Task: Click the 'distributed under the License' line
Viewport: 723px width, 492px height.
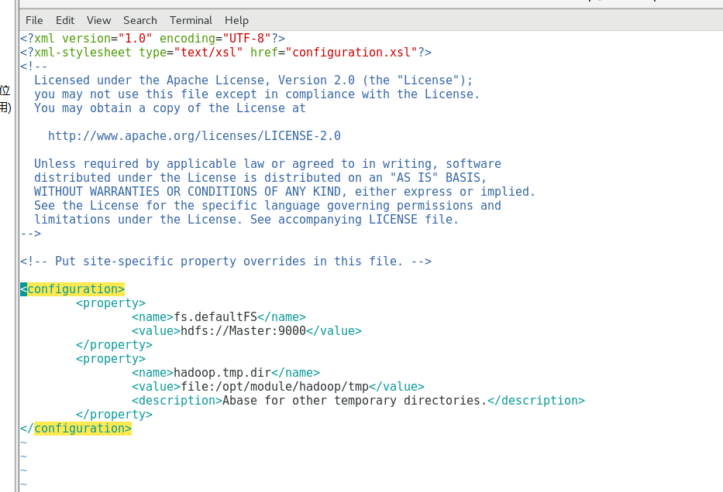Action: click(x=260, y=178)
